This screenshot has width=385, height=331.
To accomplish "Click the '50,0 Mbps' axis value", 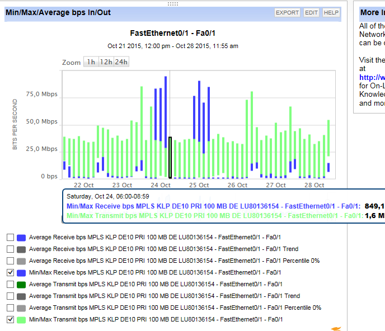I will click(42, 121).
